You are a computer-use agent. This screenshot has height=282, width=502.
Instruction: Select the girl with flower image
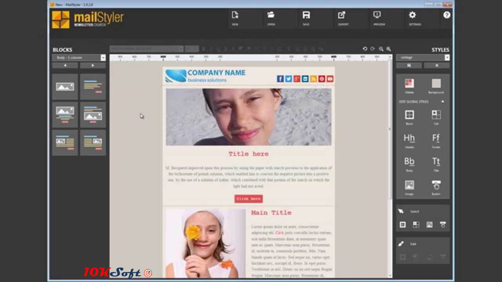[206, 243]
